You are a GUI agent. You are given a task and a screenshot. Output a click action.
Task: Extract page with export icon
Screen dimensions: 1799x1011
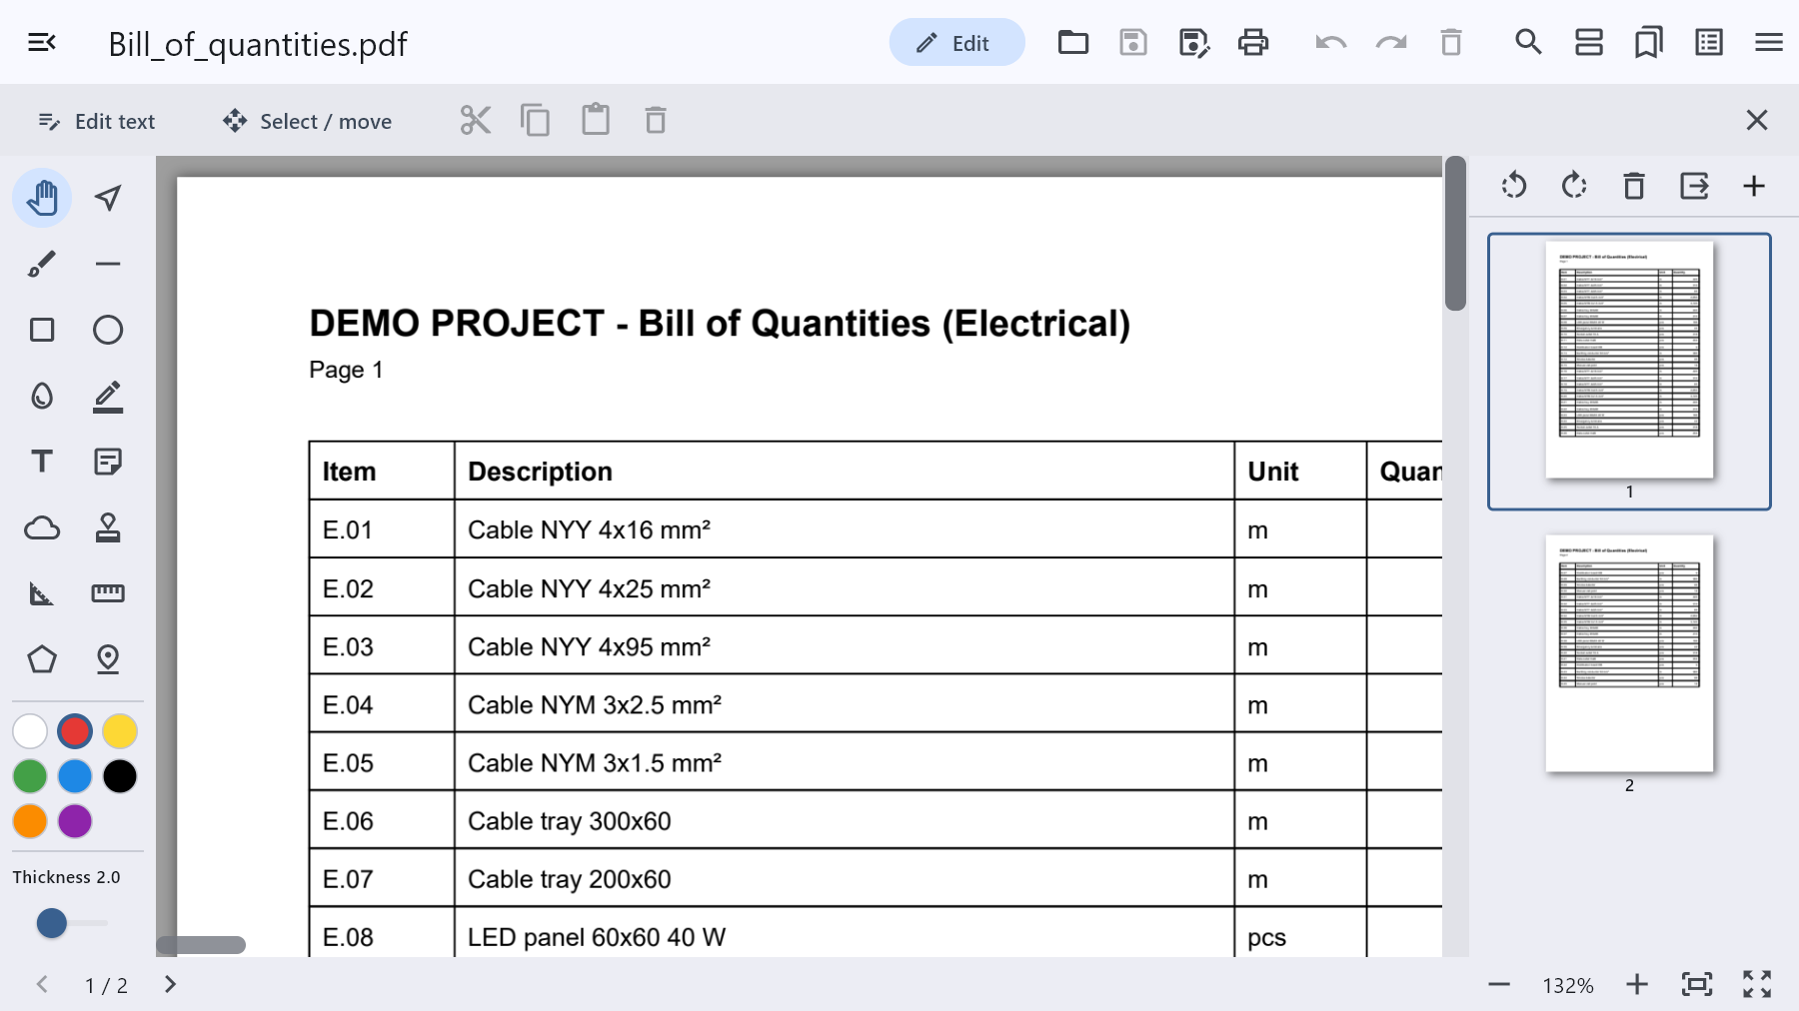pos(1694,186)
